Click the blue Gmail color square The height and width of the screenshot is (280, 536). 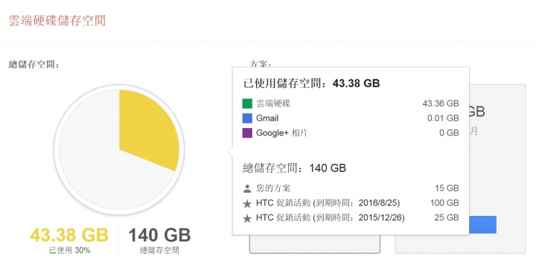coord(247,118)
